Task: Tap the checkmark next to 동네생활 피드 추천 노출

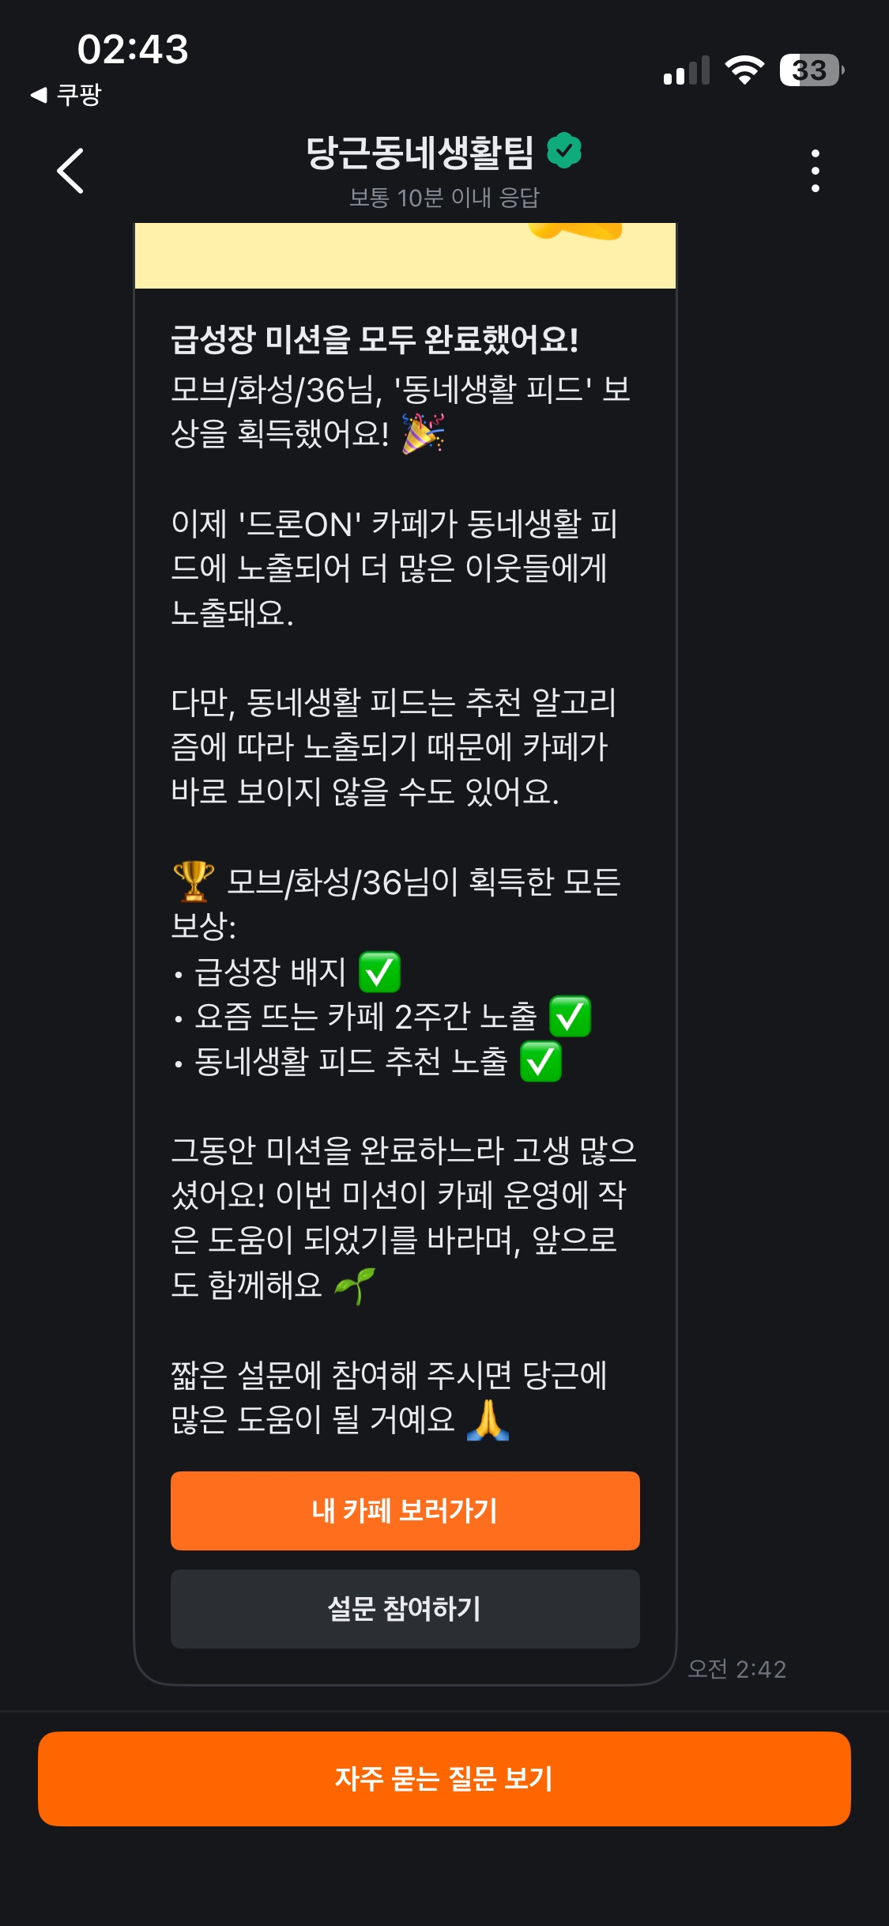Action: (541, 1061)
